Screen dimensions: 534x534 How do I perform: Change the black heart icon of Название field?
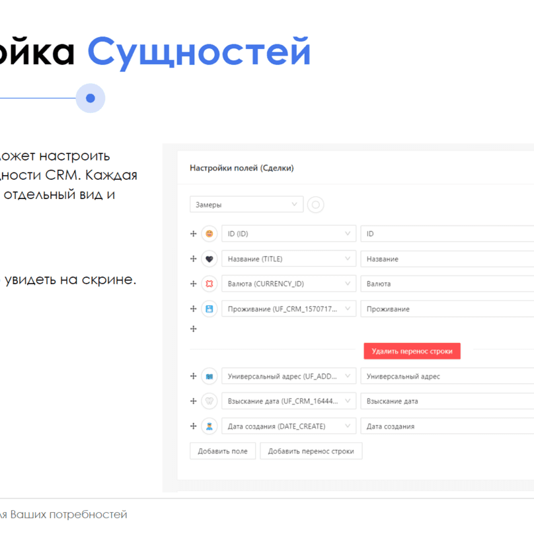coord(210,259)
